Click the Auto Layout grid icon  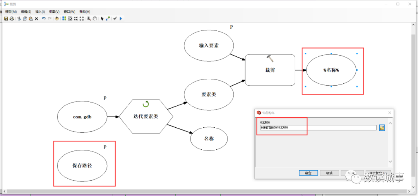pyautogui.click(x=64, y=19)
